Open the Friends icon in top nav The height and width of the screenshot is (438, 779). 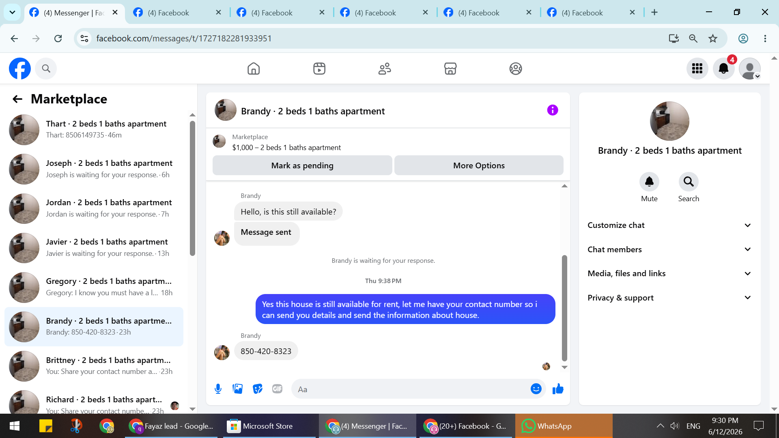point(385,69)
